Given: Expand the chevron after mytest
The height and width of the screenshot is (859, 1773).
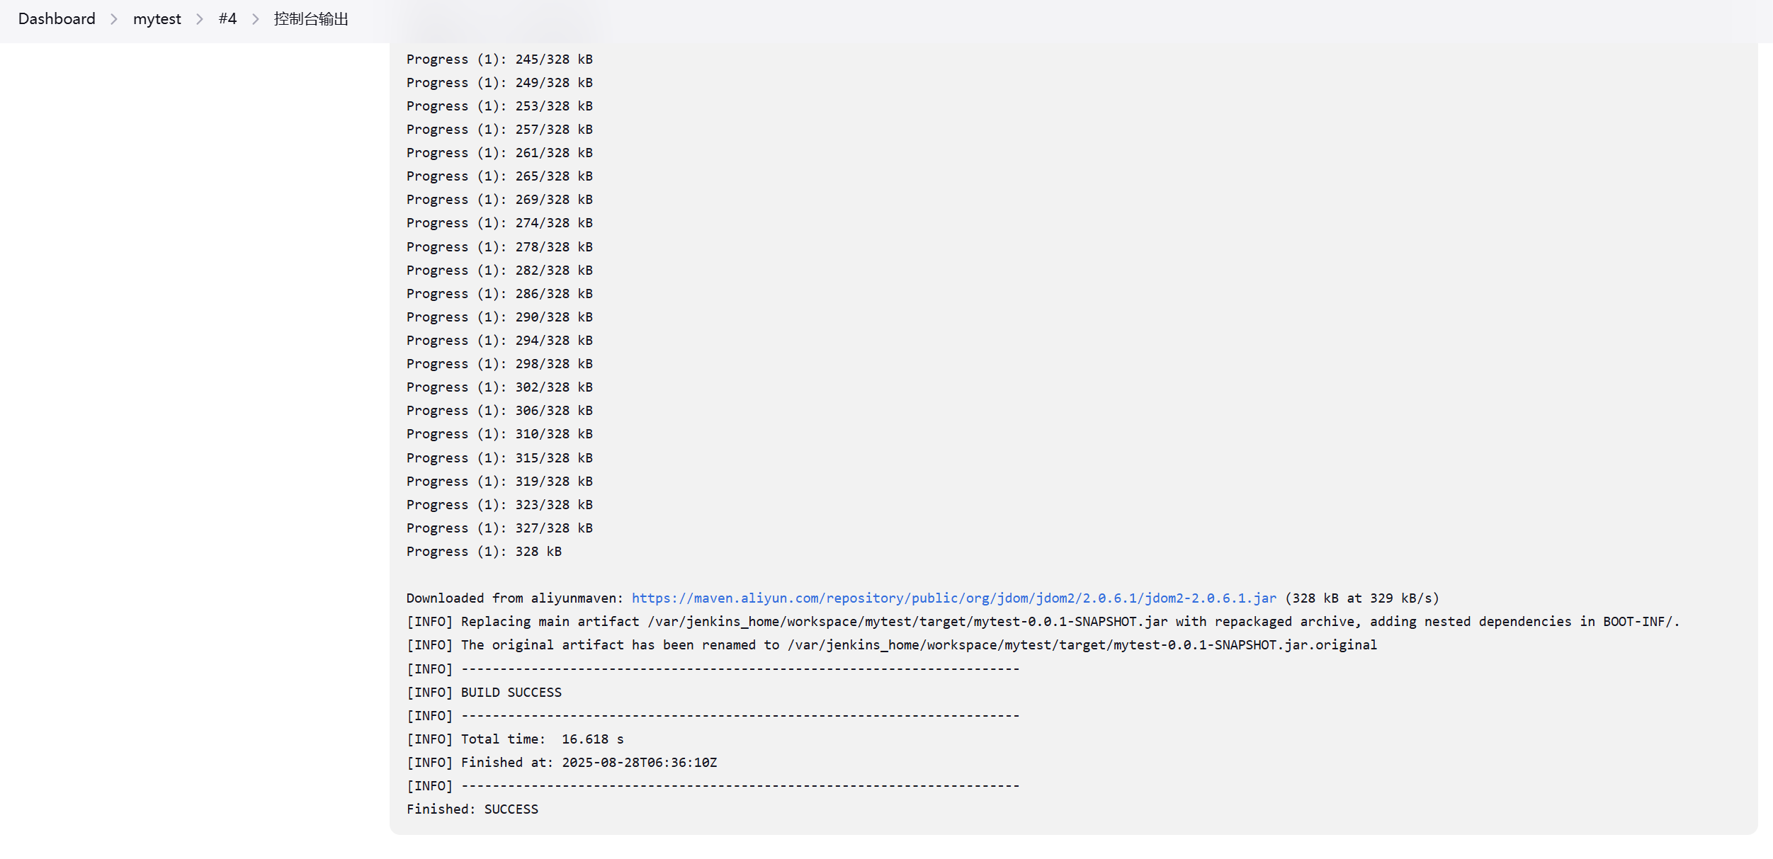Looking at the screenshot, I should 200,19.
